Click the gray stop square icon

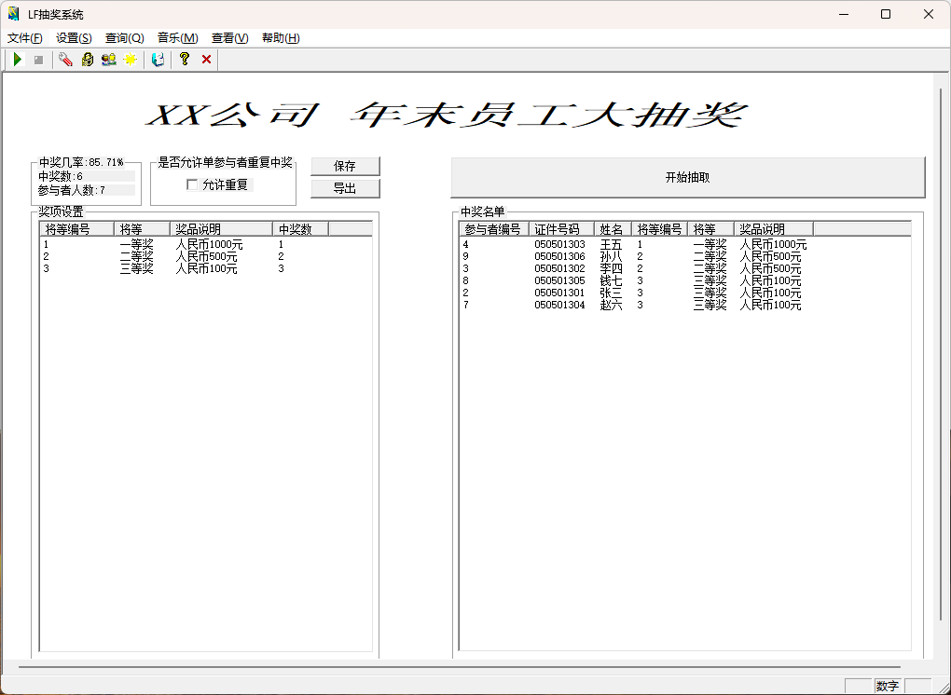coord(39,60)
